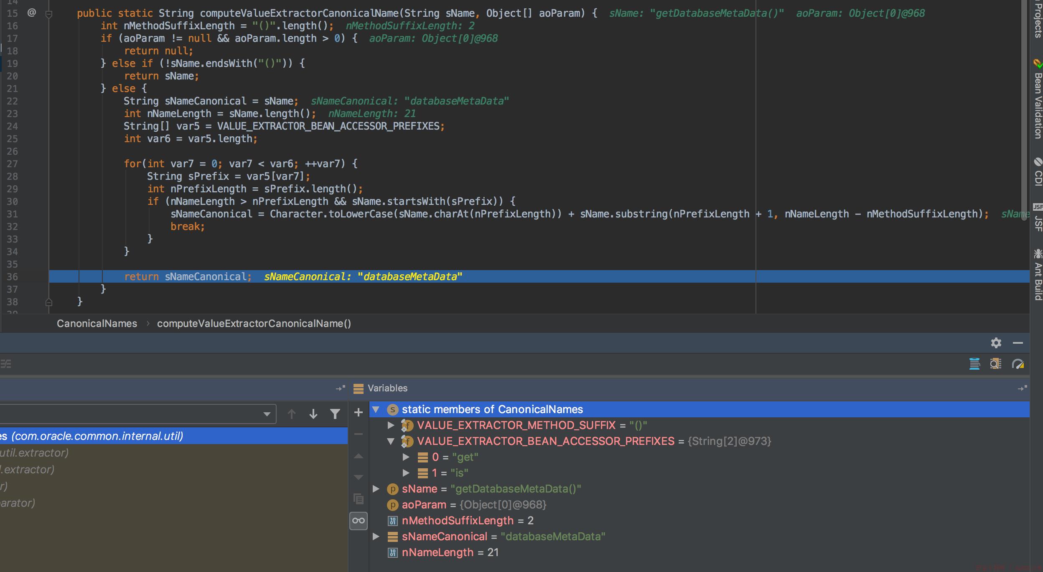The image size is (1043, 572).
Task: Expand the sNameCanonical variable node
Action: pyautogui.click(x=376, y=536)
